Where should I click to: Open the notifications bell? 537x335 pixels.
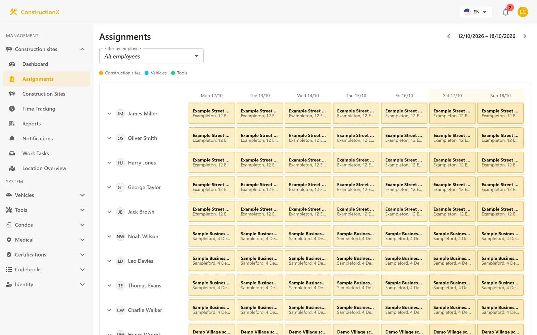point(505,12)
